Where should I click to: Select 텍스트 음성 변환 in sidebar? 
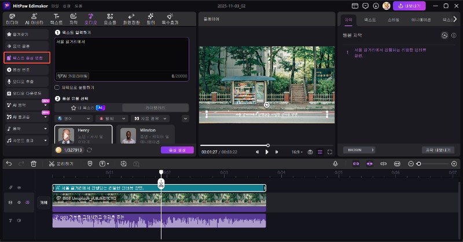tap(27, 58)
